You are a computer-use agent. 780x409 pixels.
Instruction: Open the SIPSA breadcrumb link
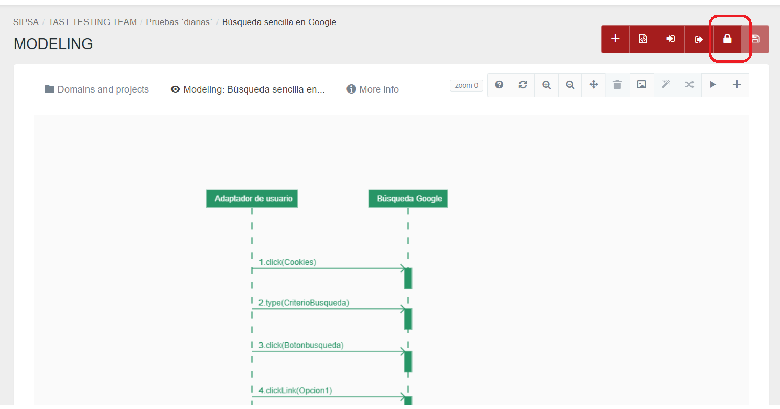pyautogui.click(x=26, y=22)
